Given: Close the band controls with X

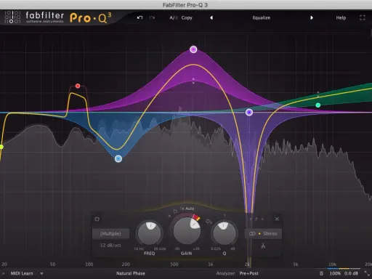Looking at the screenshot, I should click(277, 219).
